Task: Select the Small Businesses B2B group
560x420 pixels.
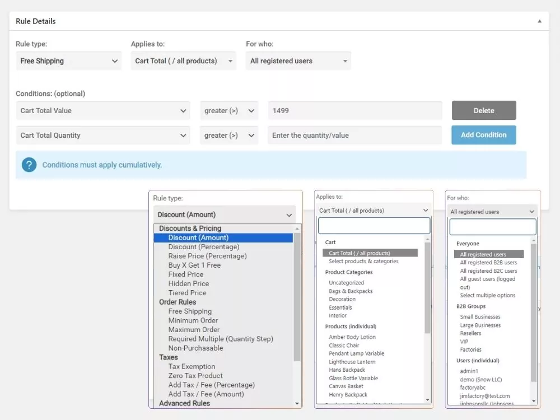Action: [480, 317]
